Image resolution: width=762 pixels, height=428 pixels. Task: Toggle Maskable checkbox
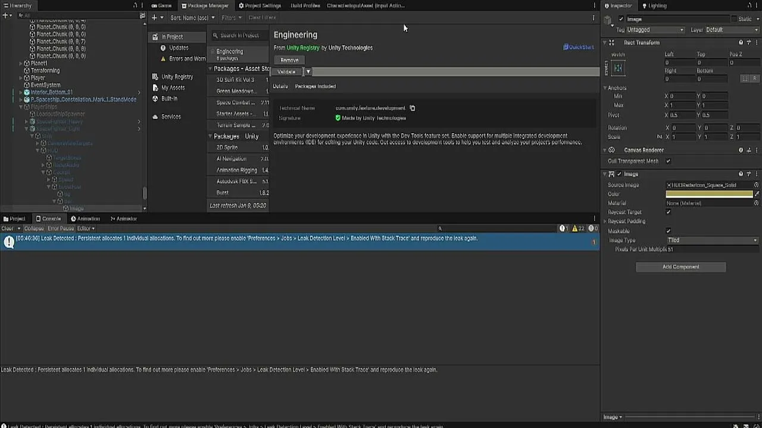tap(668, 231)
